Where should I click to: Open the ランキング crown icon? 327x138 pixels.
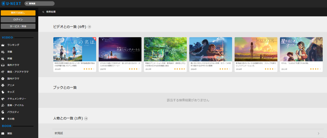(x=3, y=45)
